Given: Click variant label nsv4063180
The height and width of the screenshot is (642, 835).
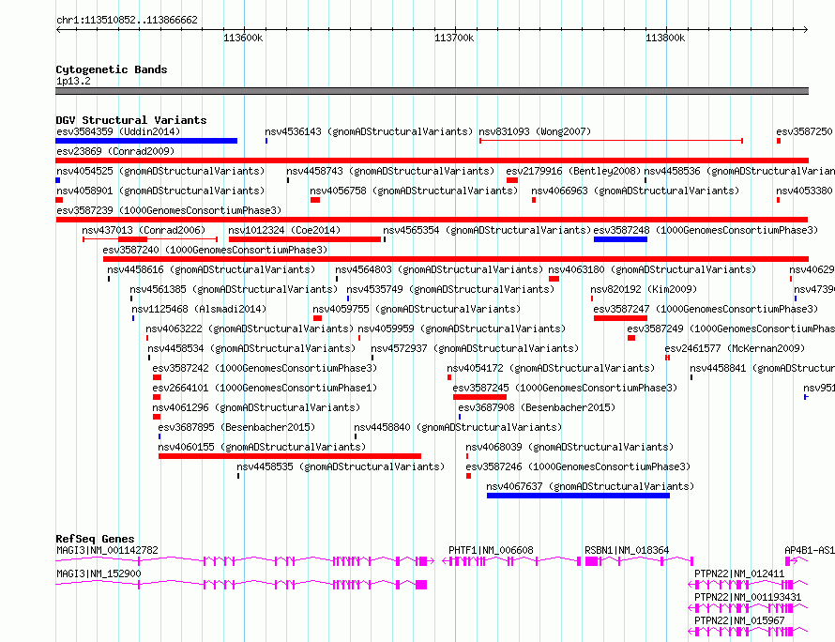Looking at the screenshot, I should (652, 269).
